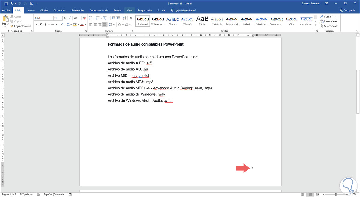
Task: Toggle show paragraph marks ¶
Action: (x=131, y=18)
